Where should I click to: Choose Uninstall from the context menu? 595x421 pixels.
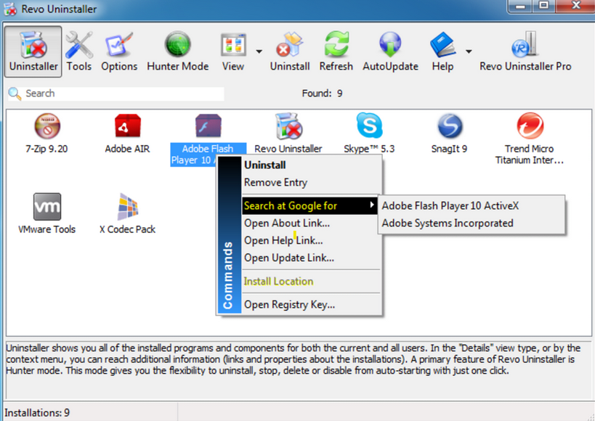pyautogui.click(x=311, y=165)
